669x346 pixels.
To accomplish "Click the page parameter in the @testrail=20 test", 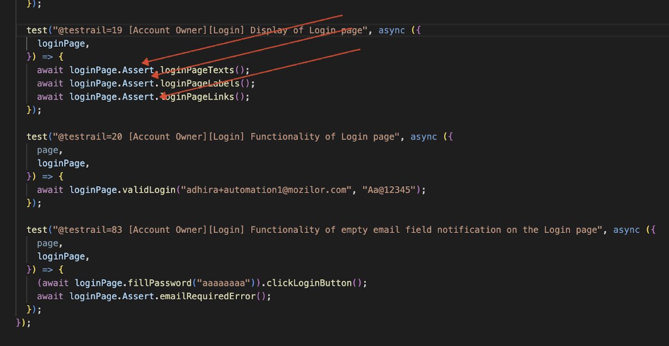I will (x=48, y=150).
